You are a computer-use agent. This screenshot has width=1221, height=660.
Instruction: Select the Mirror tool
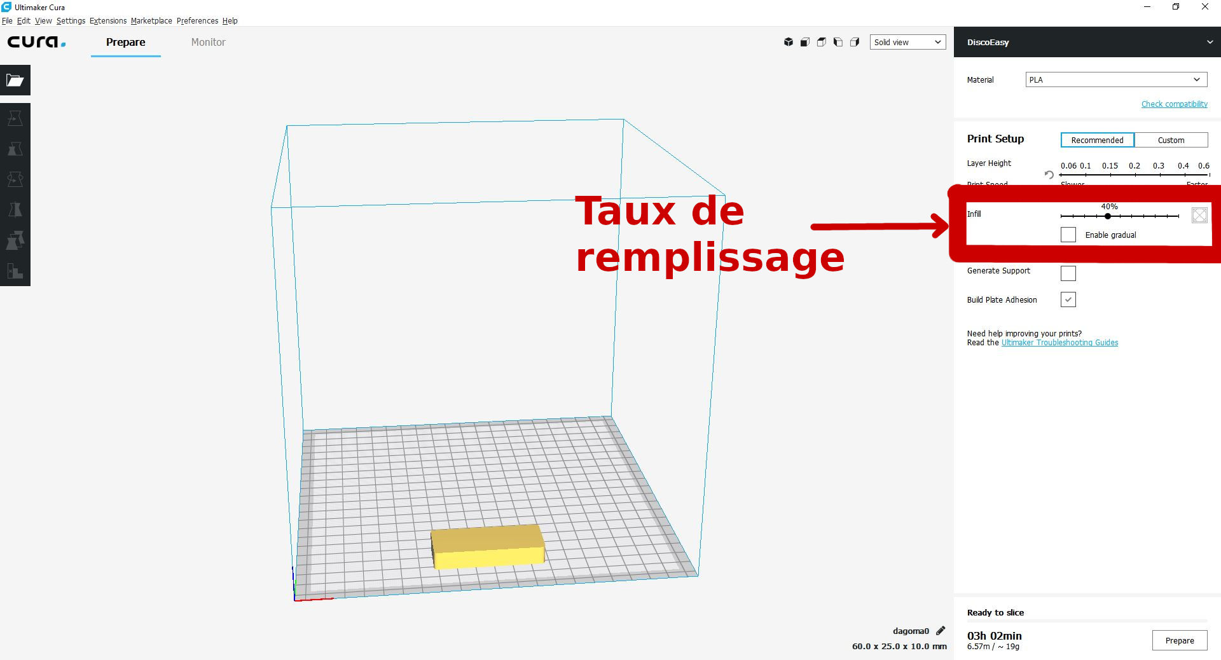[15, 210]
